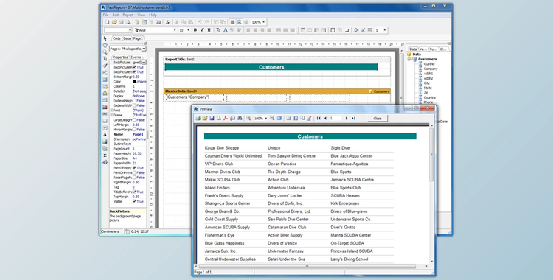Click the Cut scissors icon
Screen dimensions: 553x280
pyautogui.click(x=177, y=22)
